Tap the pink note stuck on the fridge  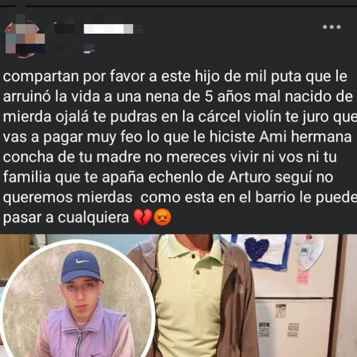coord(302,277)
